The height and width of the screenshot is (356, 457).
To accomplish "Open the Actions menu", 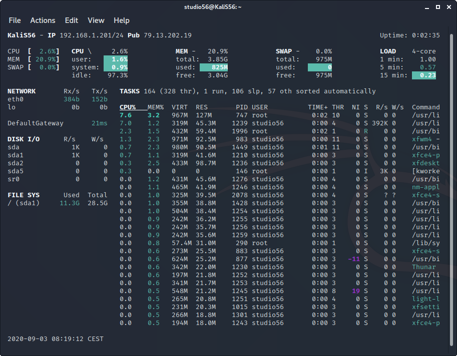I will tap(43, 20).
